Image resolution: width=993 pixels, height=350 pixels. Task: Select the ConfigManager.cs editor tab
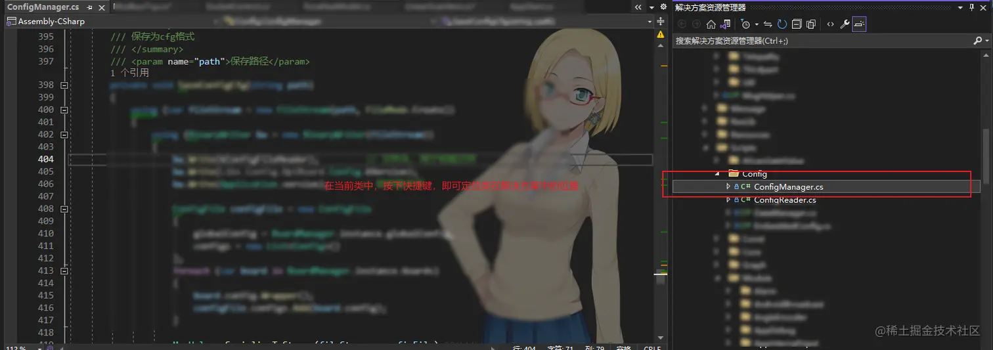coord(43,7)
